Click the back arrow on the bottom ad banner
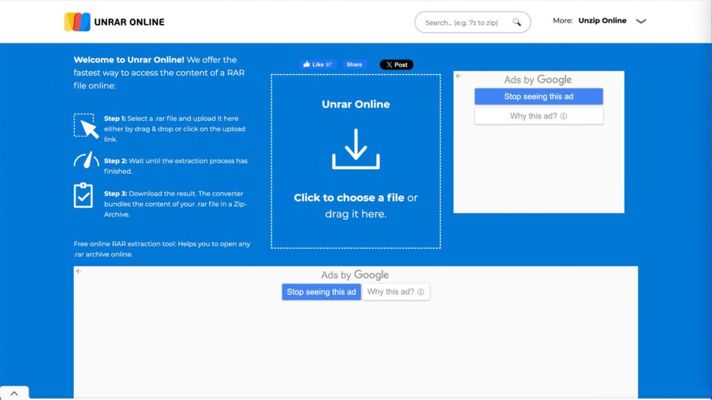 (78, 271)
